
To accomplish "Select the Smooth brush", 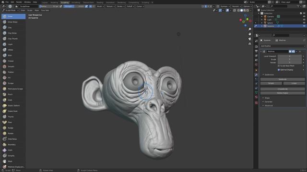I will click(x=13, y=66).
